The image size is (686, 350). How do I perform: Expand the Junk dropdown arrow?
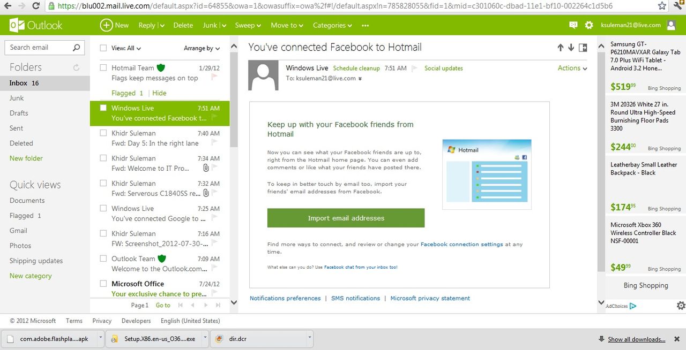pyautogui.click(x=223, y=26)
